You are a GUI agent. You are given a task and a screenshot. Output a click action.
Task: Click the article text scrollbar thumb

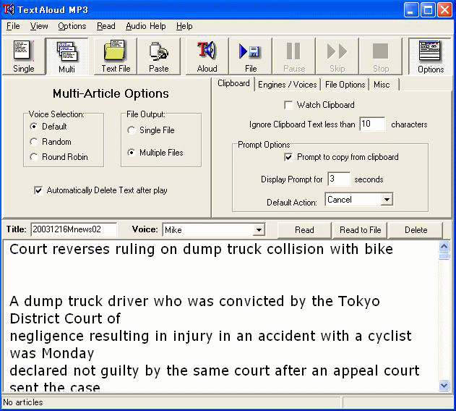tap(444, 256)
